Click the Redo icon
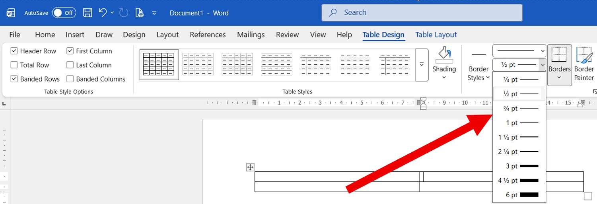 click(124, 13)
